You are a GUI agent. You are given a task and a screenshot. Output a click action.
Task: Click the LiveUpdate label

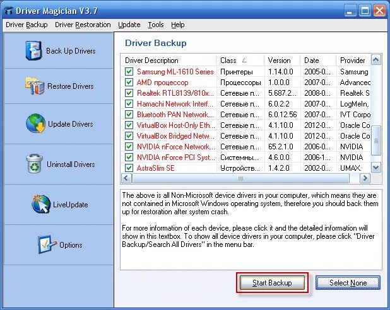[71, 205]
